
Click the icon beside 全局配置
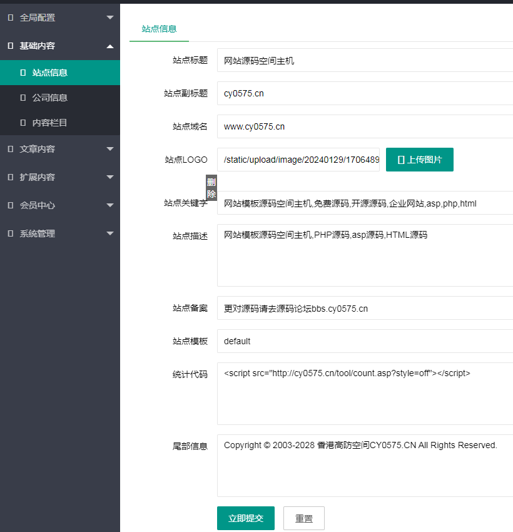(11, 18)
